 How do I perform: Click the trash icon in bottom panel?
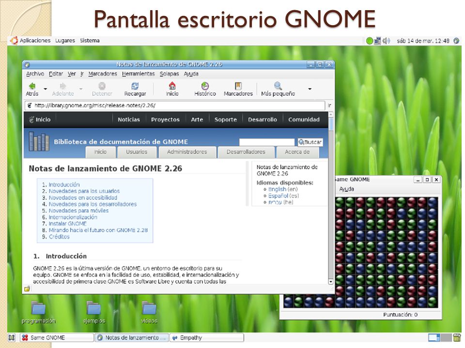[x=457, y=337]
